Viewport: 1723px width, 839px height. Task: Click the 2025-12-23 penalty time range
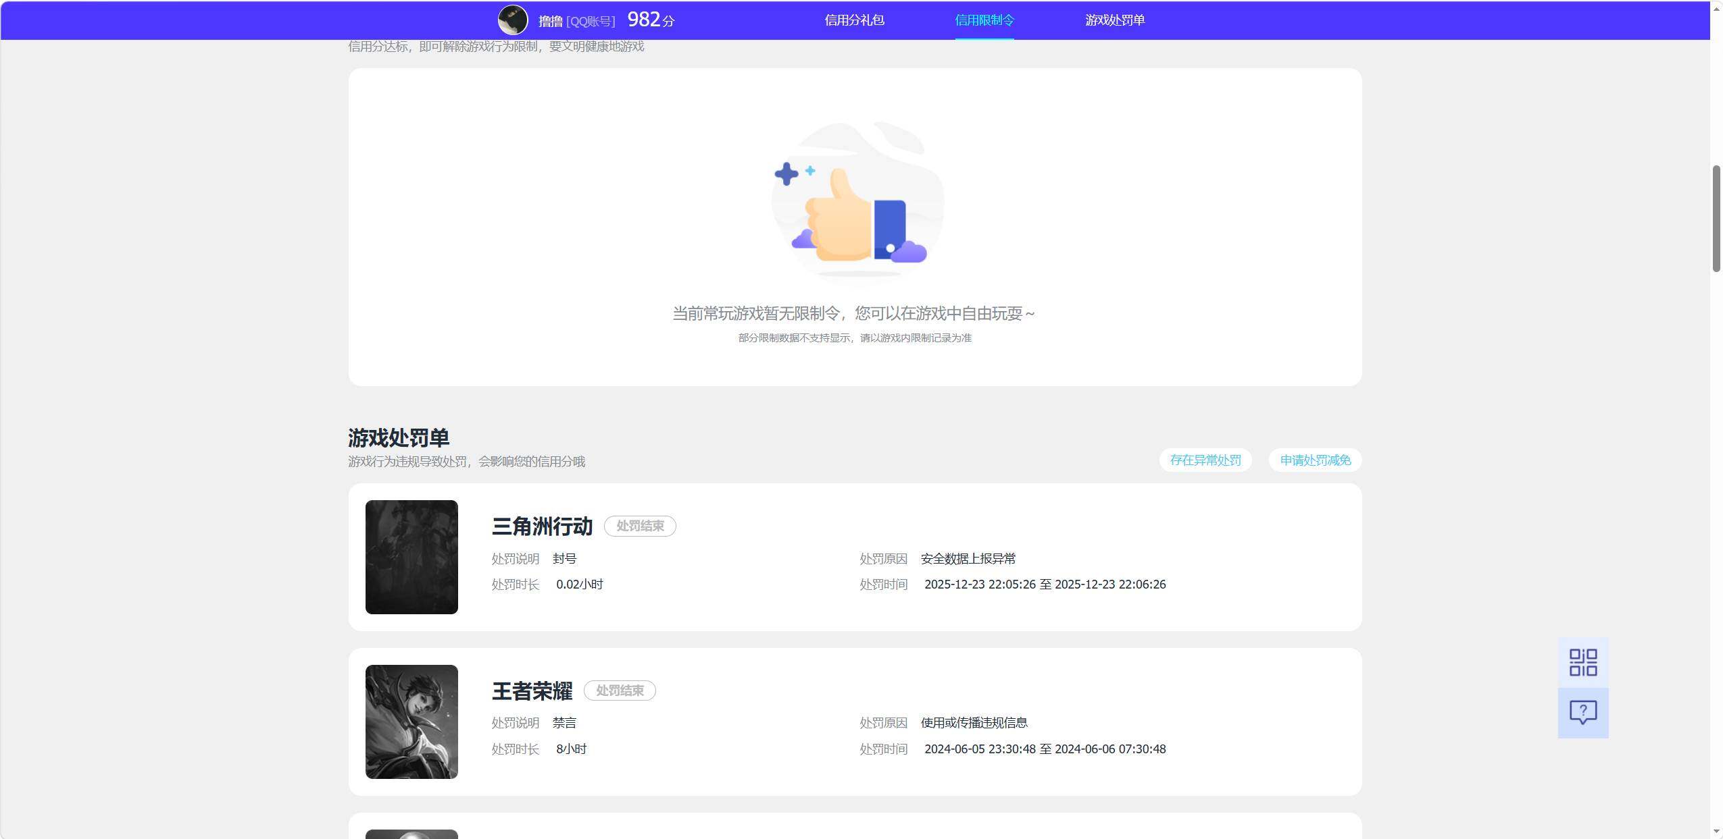(x=1045, y=585)
